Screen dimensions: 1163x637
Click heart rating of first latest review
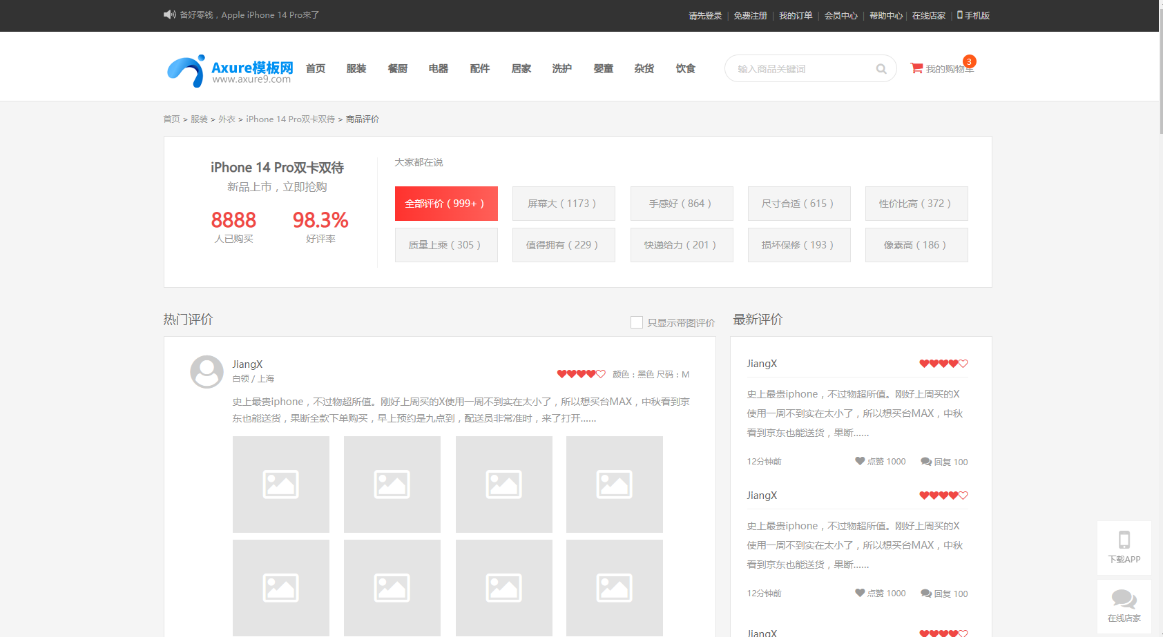tap(943, 364)
